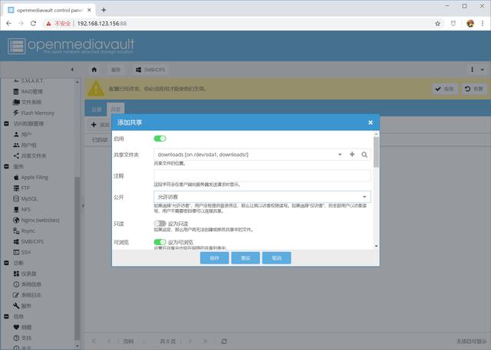The image size is (491, 350).
Task: Click the 应用 apply button with checkmark
Action: [x=445, y=89]
